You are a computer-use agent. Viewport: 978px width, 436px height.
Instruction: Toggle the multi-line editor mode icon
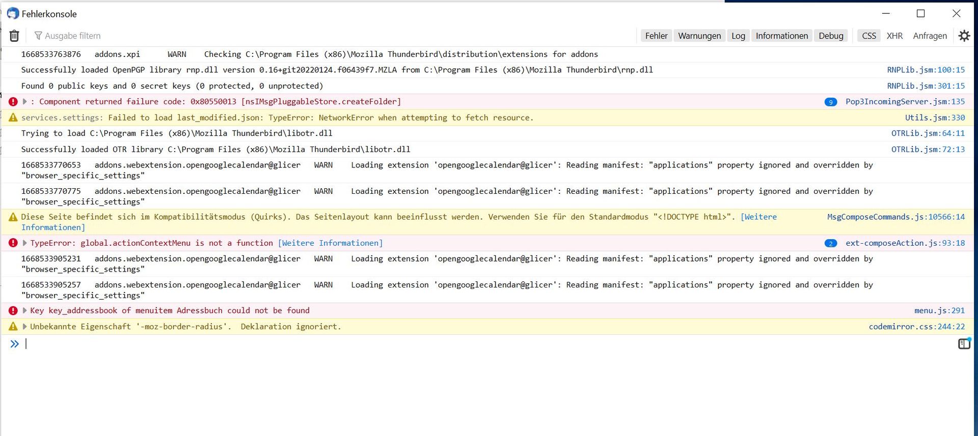coord(964,344)
